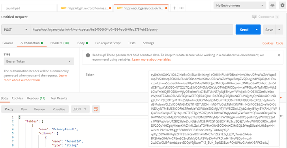This screenshot has height=148, width=287.
Task: Open the manage environments gear icon
Action: (x=282, y=6)
